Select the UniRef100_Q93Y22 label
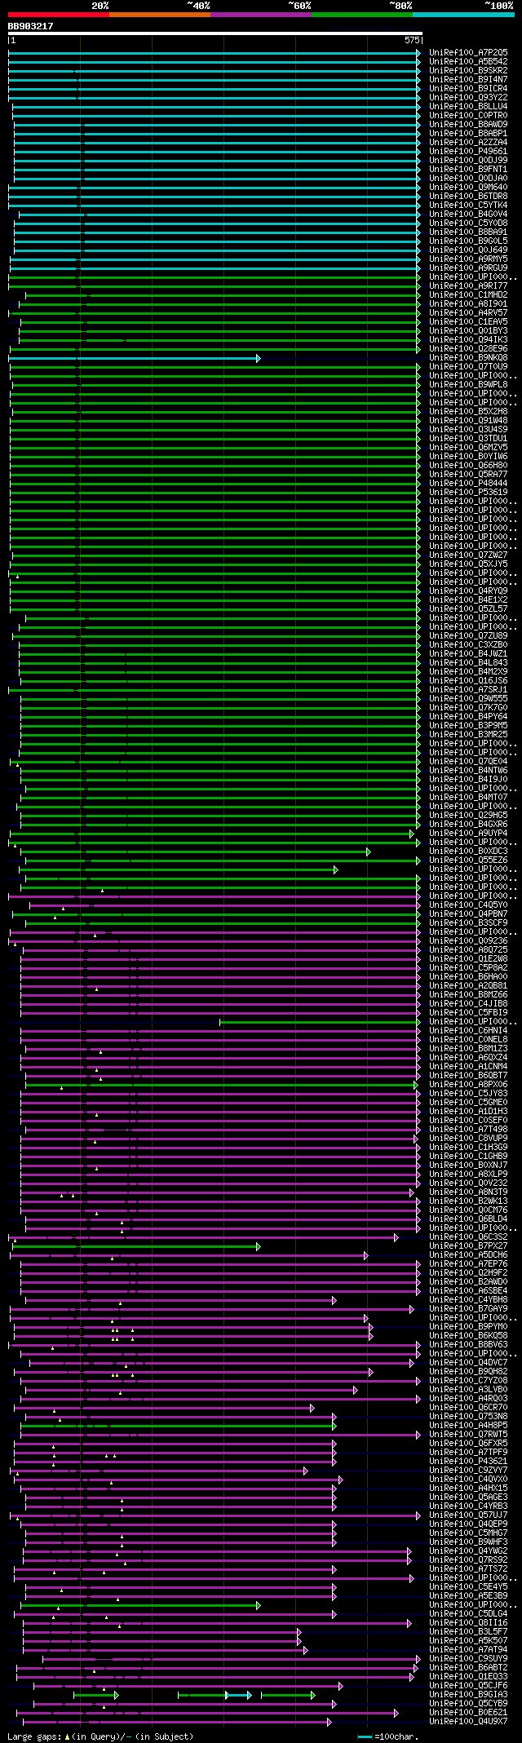 (x=468, y=97)
